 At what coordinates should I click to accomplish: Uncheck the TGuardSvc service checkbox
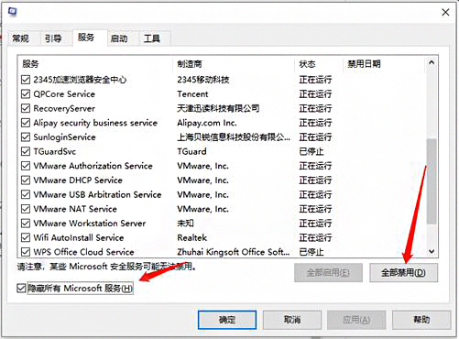coord(26,151)
